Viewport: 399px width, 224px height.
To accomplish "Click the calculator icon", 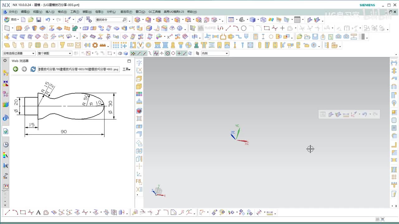I will (x=256, y=36).
